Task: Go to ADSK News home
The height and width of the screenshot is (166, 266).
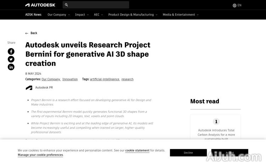Action: click(33, 15)
